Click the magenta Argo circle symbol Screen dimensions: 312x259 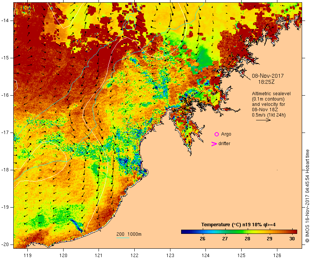point(217,134)
